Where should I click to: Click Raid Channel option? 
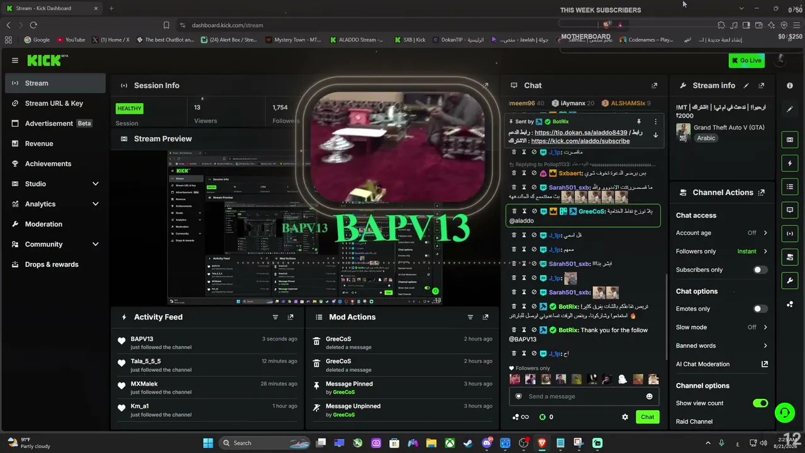(694, 422)
